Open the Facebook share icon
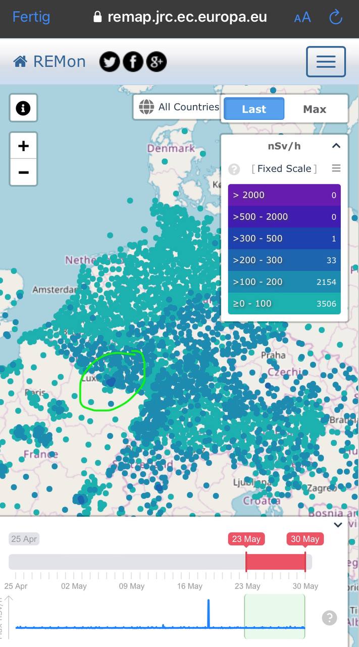 tap(133, 62)
